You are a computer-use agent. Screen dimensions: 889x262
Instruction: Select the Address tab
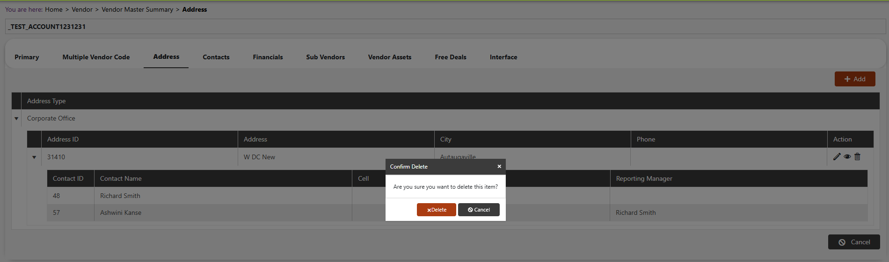pos(166,57)
